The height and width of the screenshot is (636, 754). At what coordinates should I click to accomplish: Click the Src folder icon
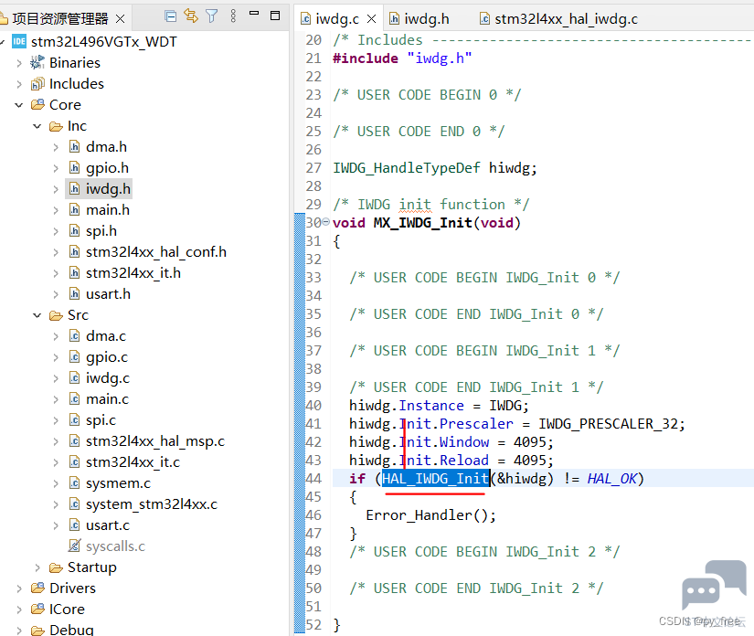tap(56, 315)
